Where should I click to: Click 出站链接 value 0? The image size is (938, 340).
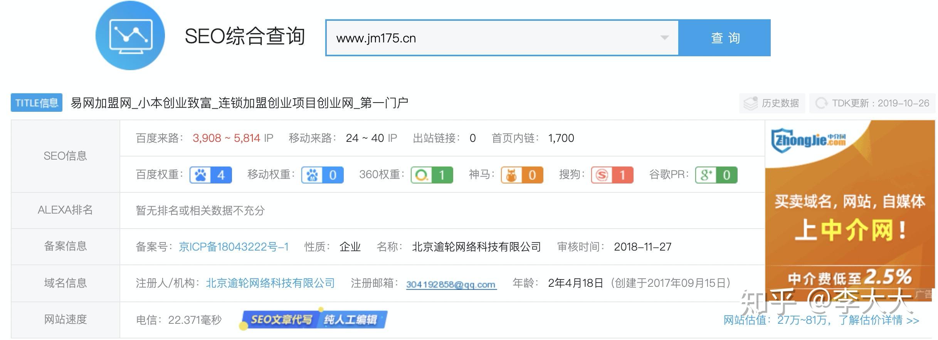[473, 138]
